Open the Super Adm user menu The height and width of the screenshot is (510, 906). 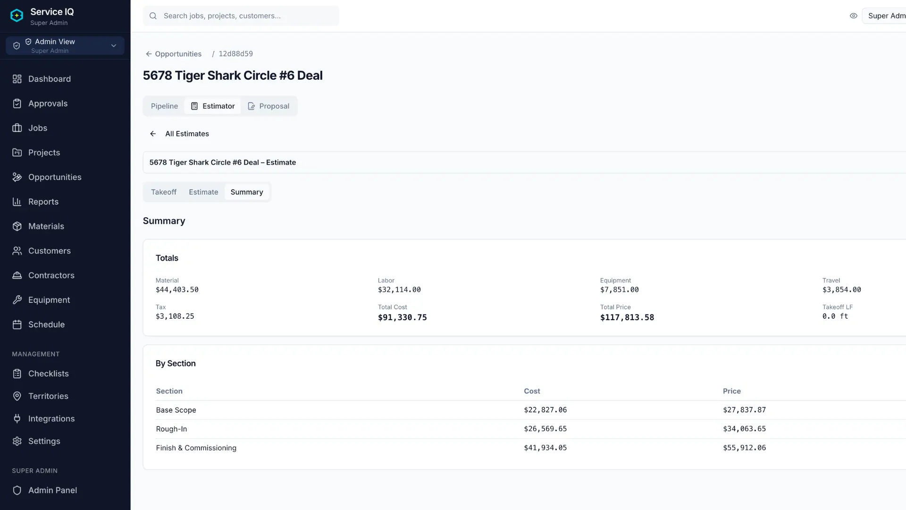tap(884, 16)
